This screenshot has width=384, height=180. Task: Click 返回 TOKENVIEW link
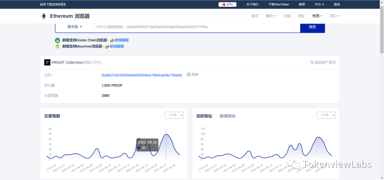click(x=53, y=4)
